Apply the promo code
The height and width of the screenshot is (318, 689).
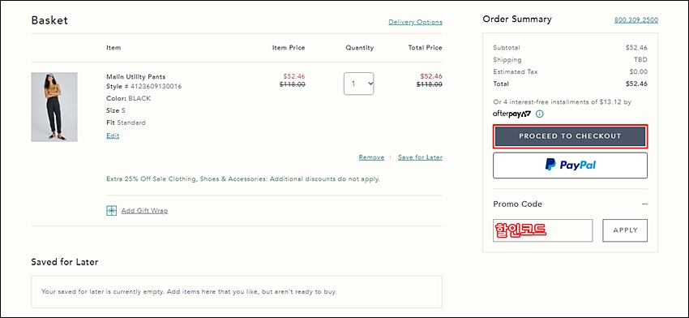pyautogui.click(x=625, y=230)
